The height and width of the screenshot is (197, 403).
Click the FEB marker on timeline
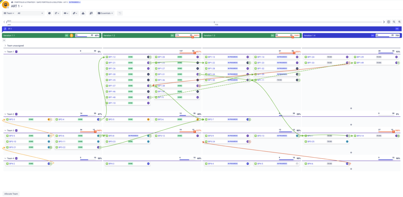click(x=216, y=25)
